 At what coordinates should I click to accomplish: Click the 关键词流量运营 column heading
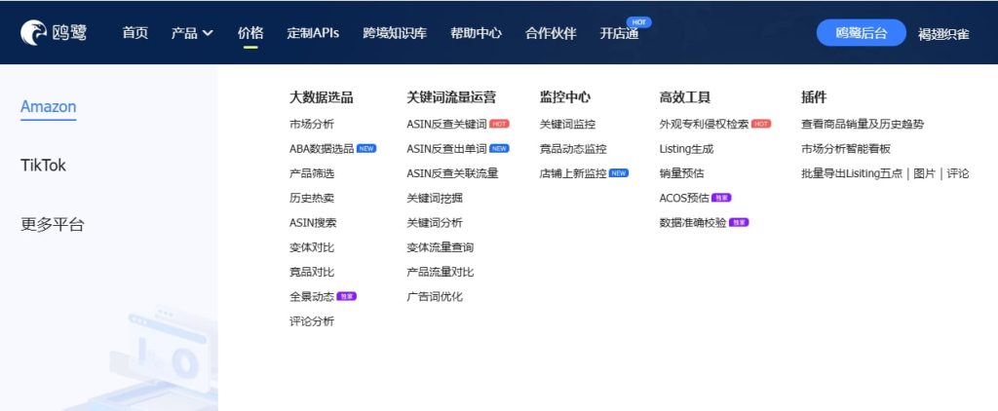pyautogui.click(x=451, y=97)
